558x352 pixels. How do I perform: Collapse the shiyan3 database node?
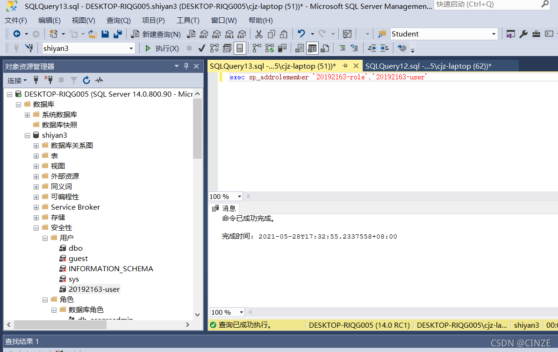click(27, 135)
